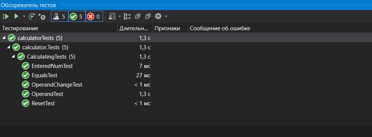This screenshot has height=137, width=372.
Task: Repeat the last test run
Action: [x=32, y=16]
